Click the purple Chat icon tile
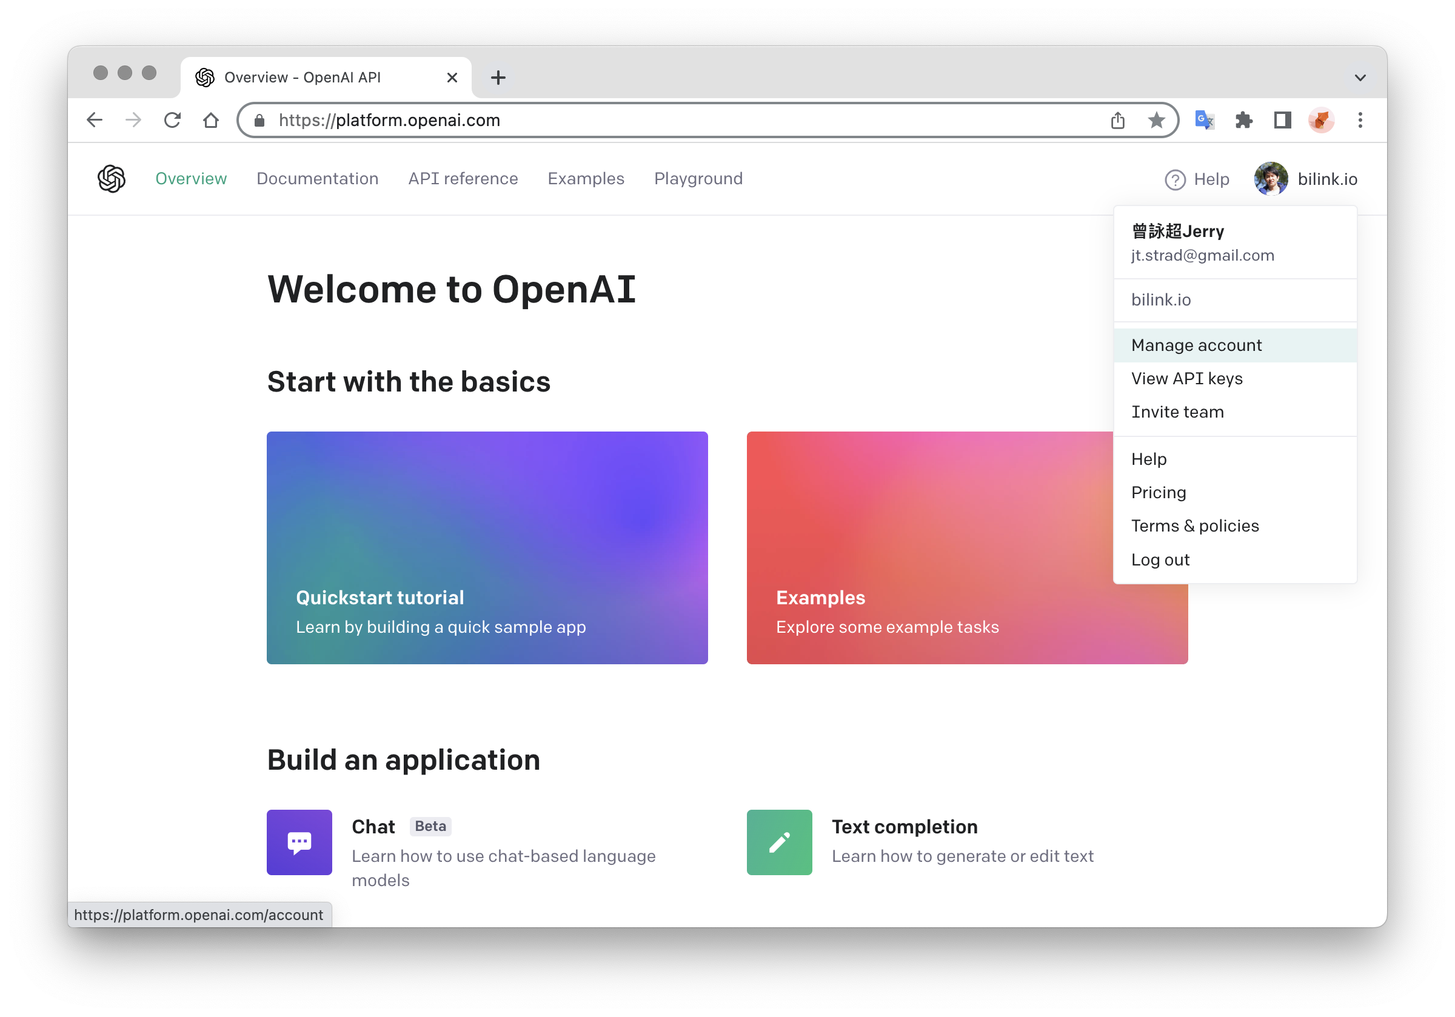Screen dimensions: 1455x1017 click(x=299, y=842)
